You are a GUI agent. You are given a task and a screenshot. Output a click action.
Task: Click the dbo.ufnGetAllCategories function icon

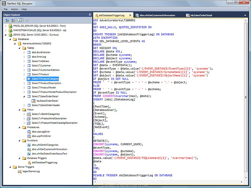click(29, 145)
